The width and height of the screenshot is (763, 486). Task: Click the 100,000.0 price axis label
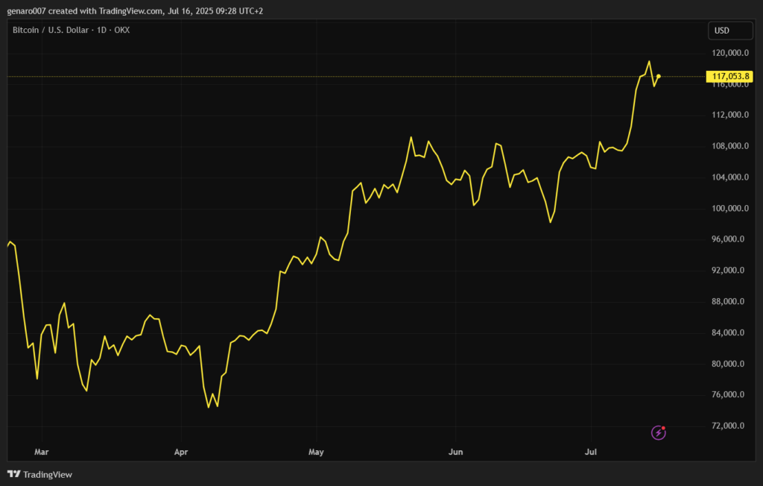729,209
